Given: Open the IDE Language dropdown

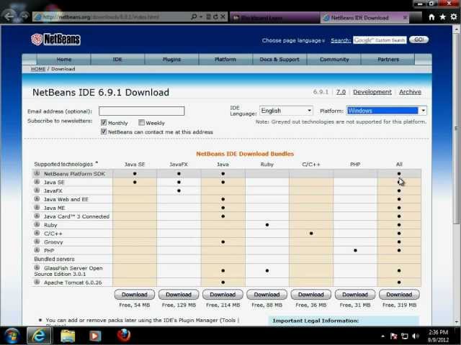Looking at the screenshot, I should 286,111.
